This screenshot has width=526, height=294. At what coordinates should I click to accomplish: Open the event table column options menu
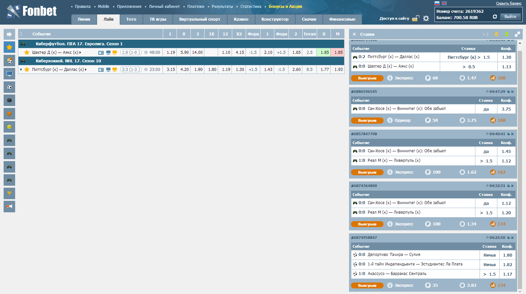(21, 34)
